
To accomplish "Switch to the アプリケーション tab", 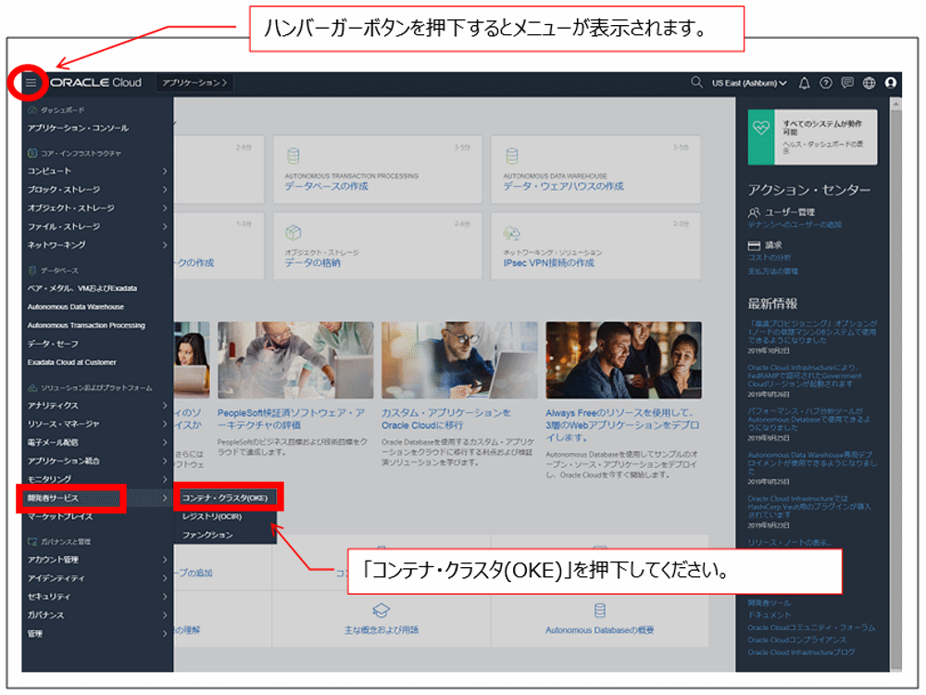I will point(196,82).
